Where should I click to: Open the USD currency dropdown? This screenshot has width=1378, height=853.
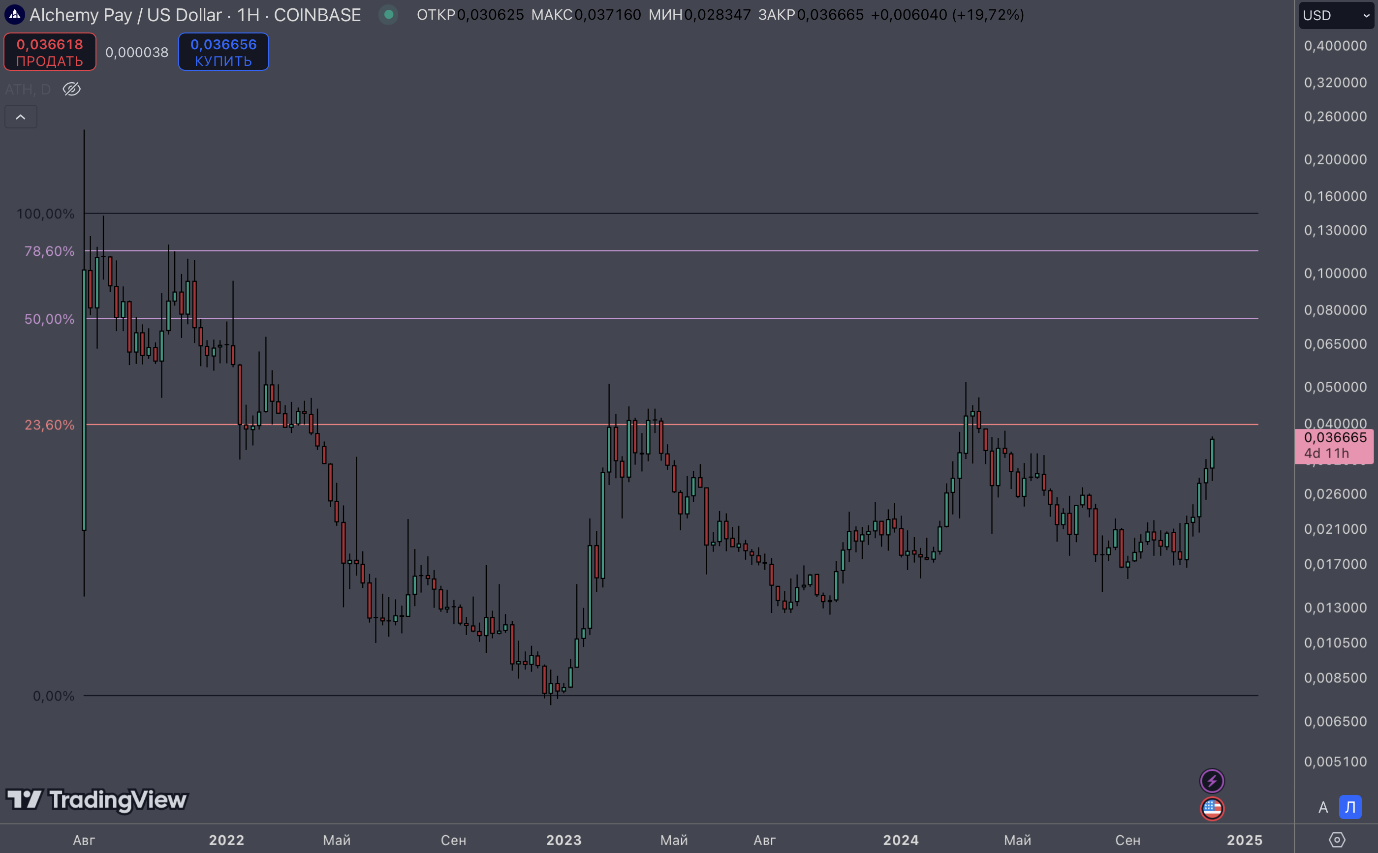(1336, 15)
